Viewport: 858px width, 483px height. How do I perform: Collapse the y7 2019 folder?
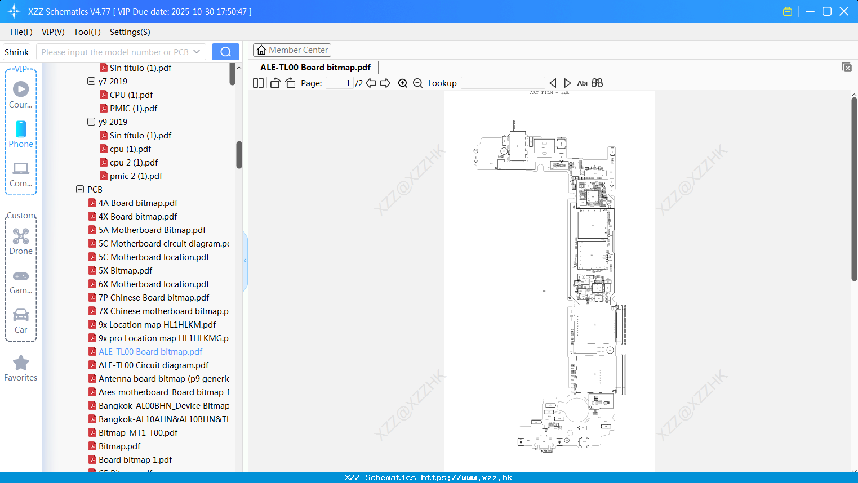(x=91, y=81)
